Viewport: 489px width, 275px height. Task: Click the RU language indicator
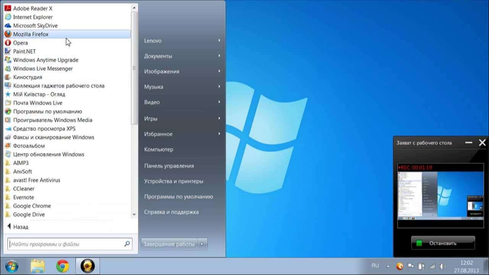tap(375, 265)
